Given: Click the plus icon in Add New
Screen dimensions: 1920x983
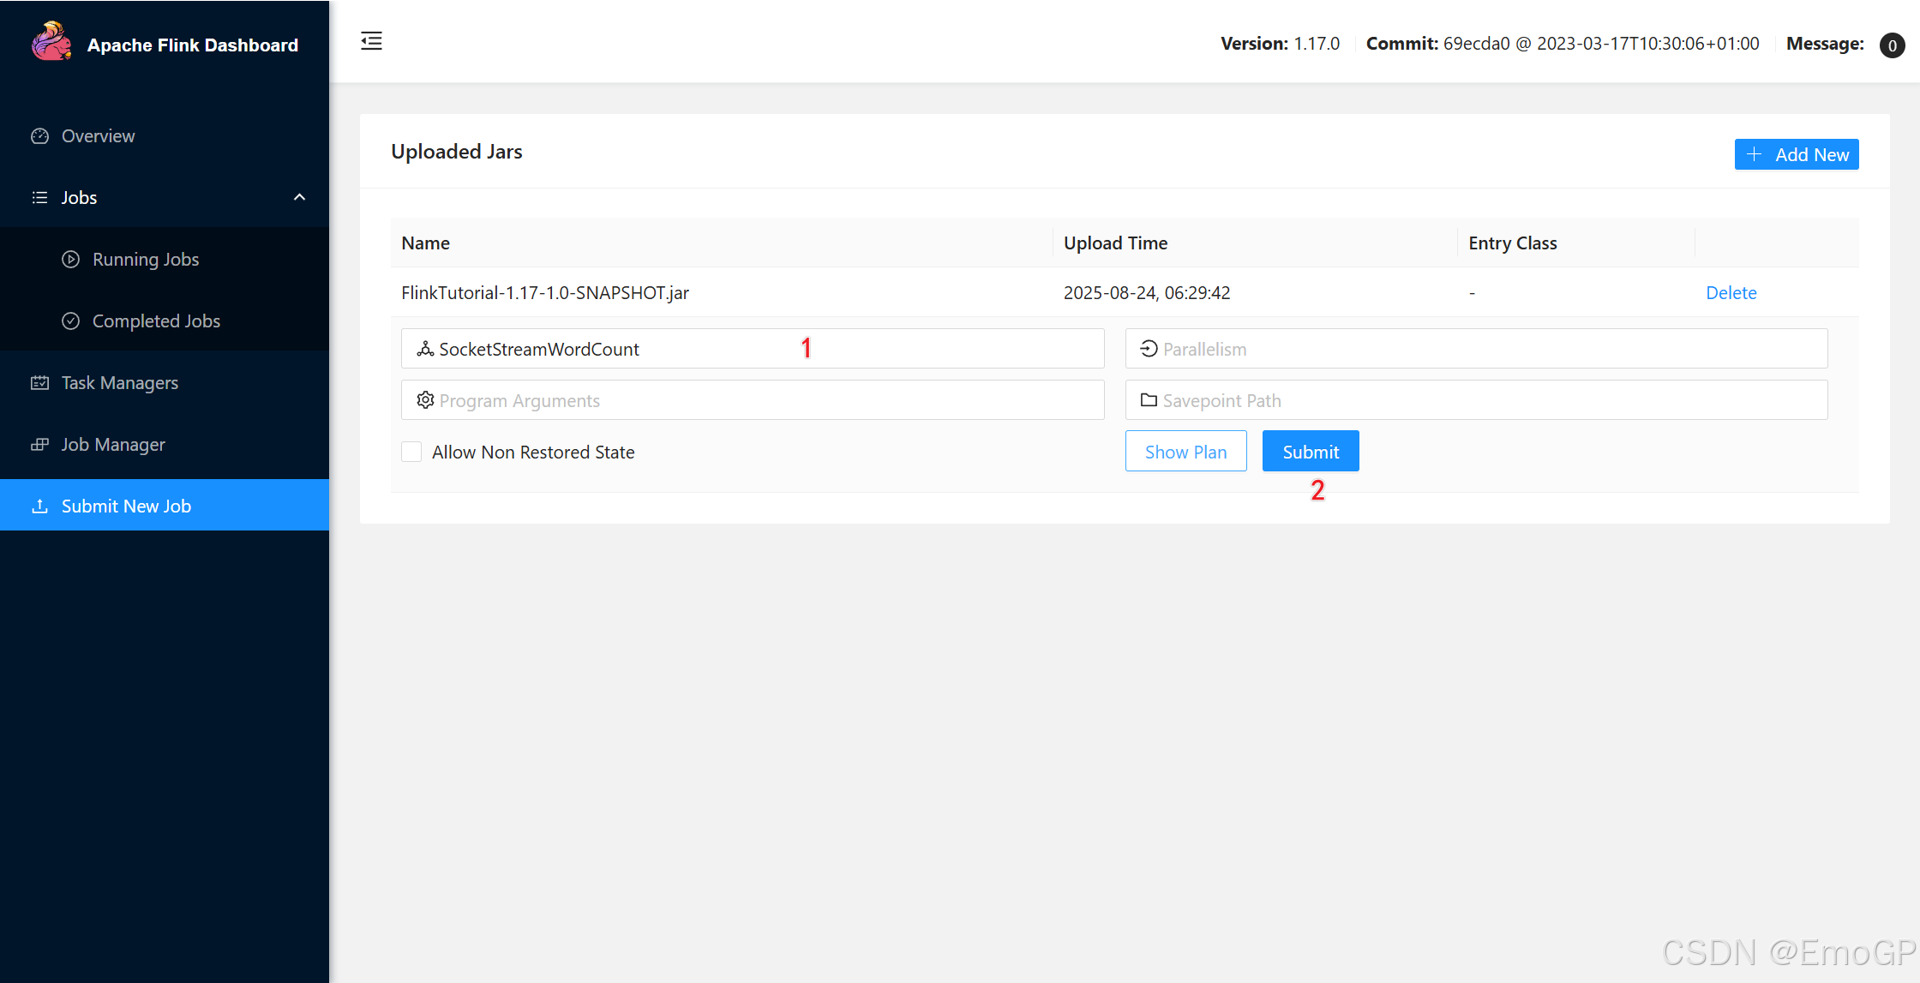Looking at the screenshot, I should (x=1754, y=154).
